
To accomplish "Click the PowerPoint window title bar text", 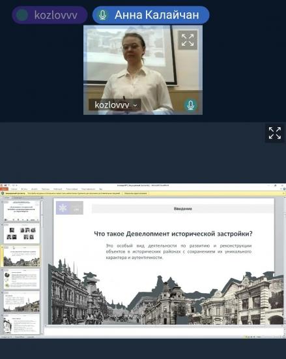I will [143, 185].
